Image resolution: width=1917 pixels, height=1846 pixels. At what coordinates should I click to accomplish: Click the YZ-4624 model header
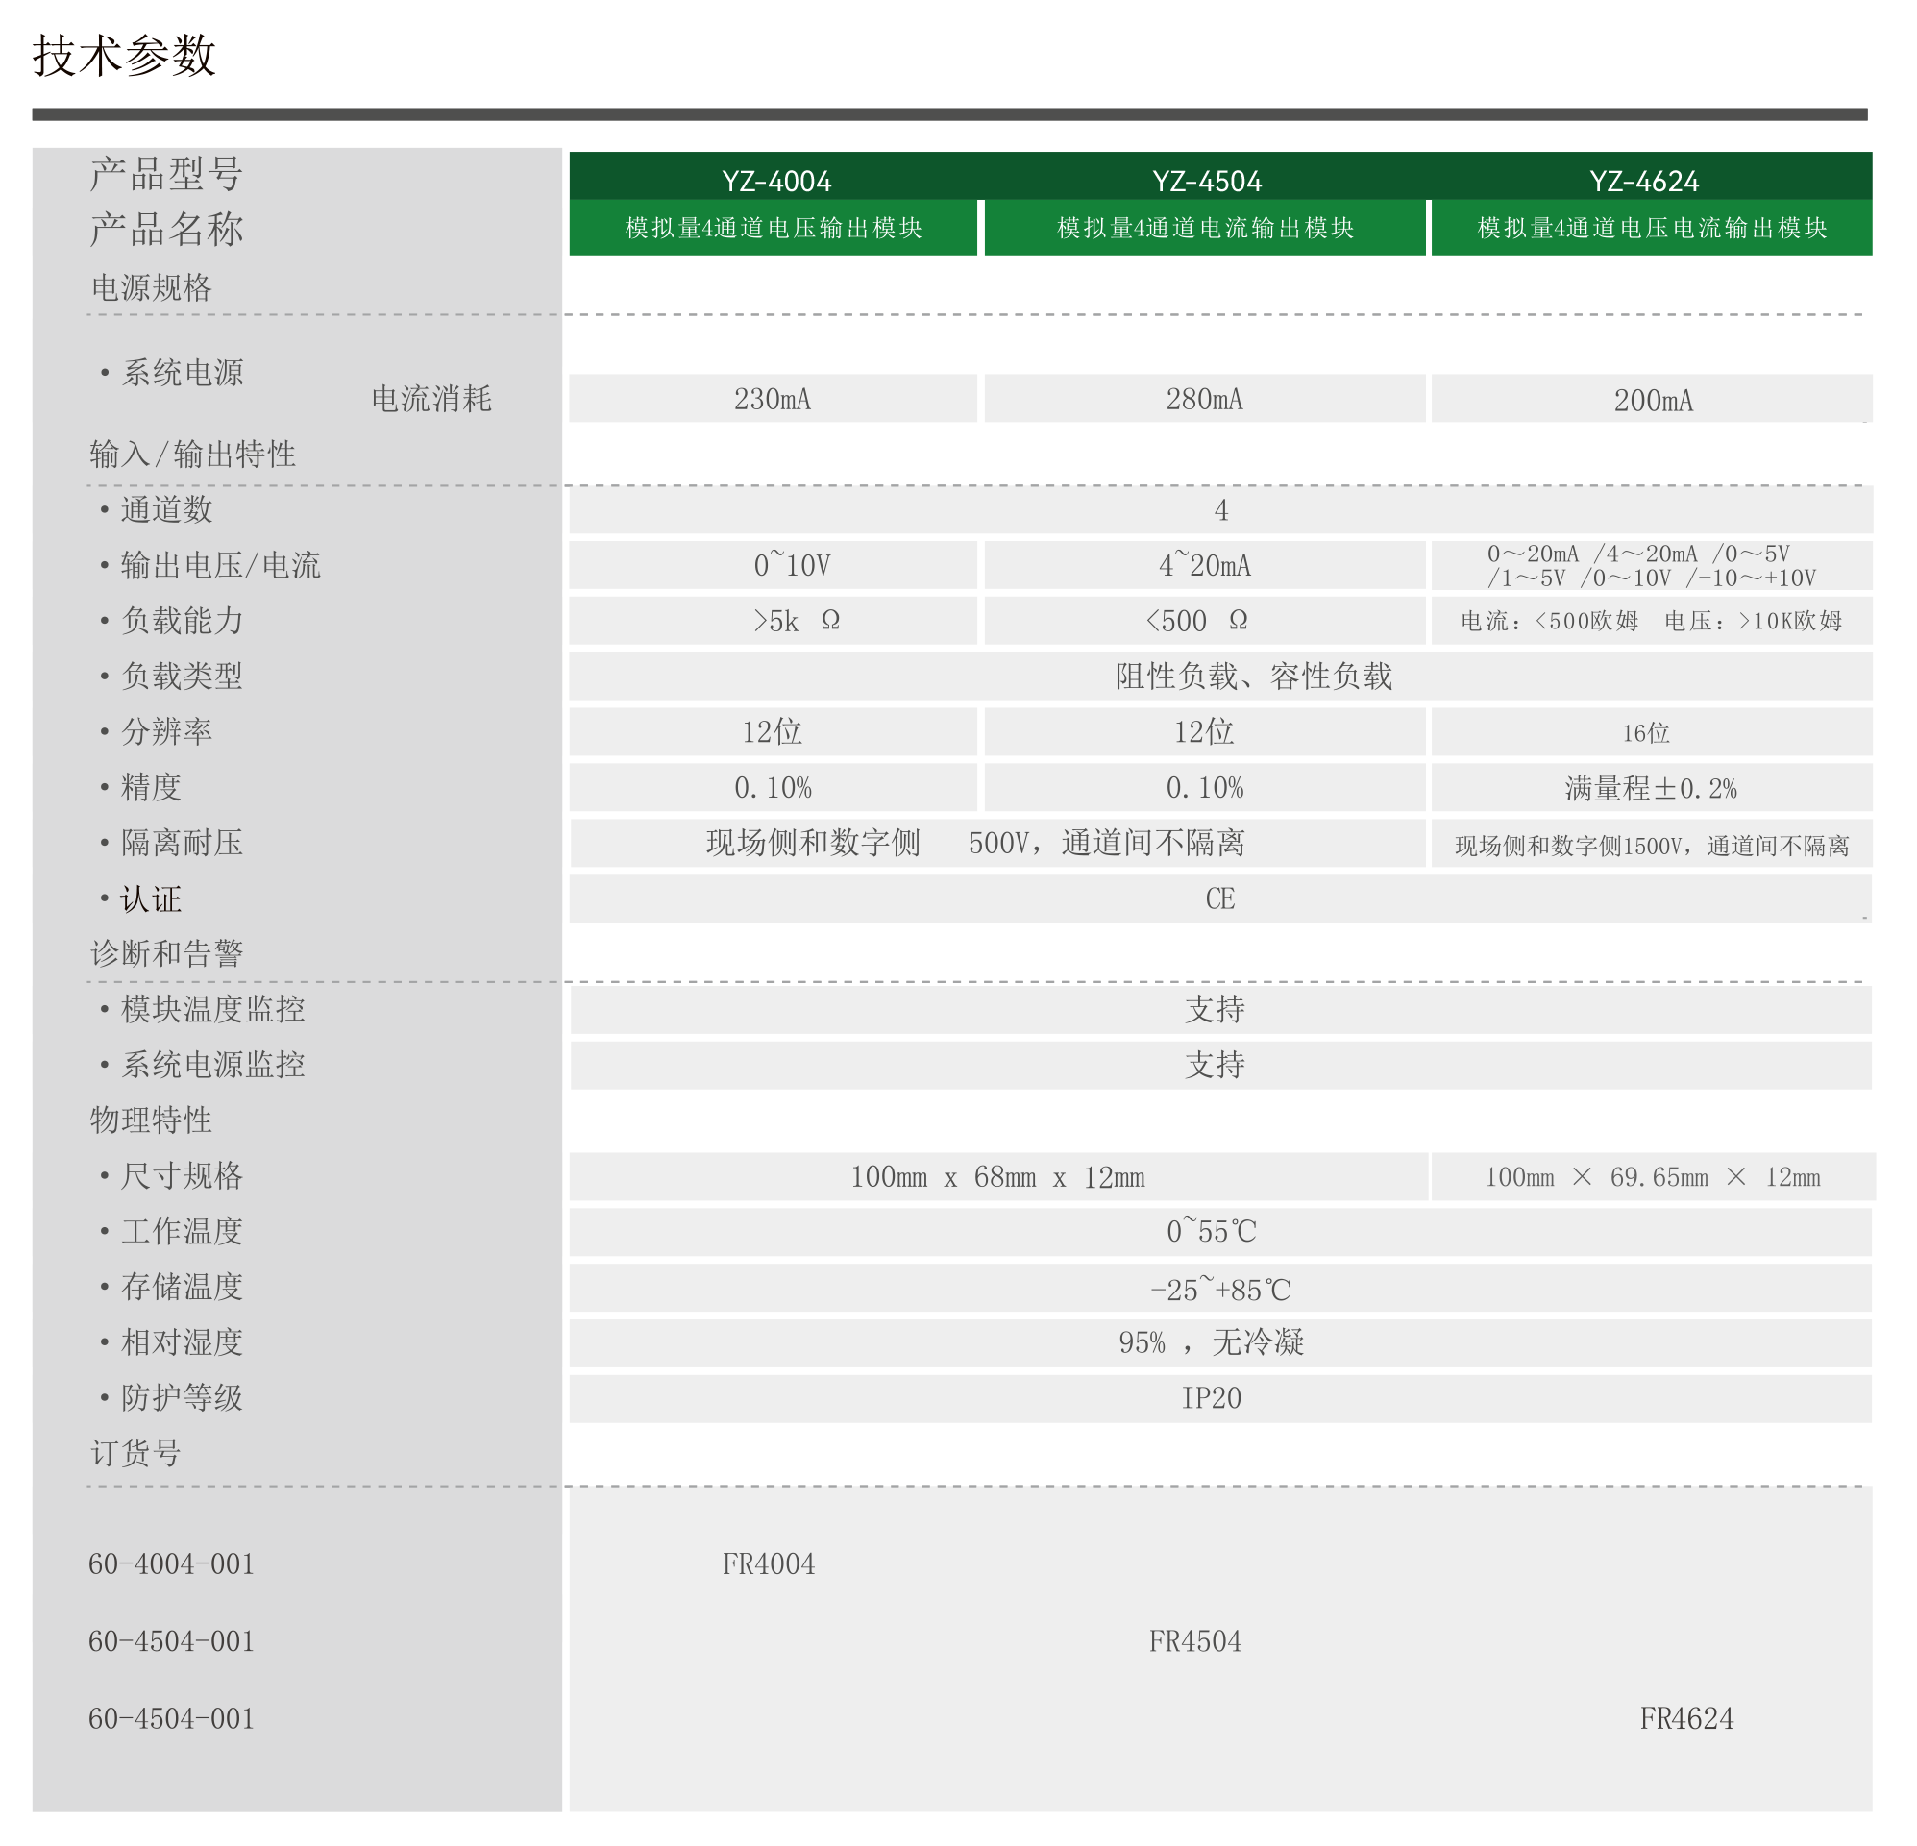pos(1643,181)
